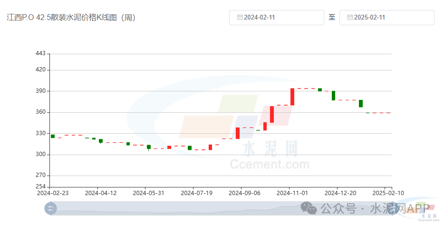The width and height of the screenshot is (444, 226).
Task: Grab the left handle of the zoom slider
Action: pyautogui.click(x=50, y=208)
